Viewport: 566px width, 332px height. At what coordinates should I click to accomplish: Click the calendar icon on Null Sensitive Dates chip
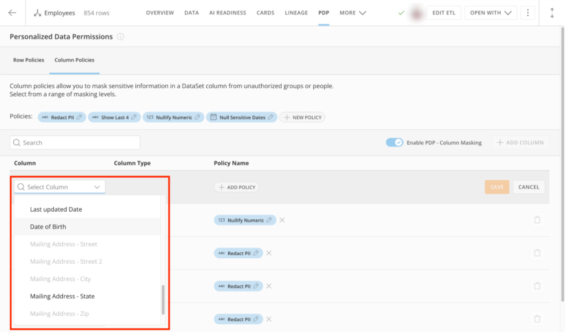click(213, 117)
